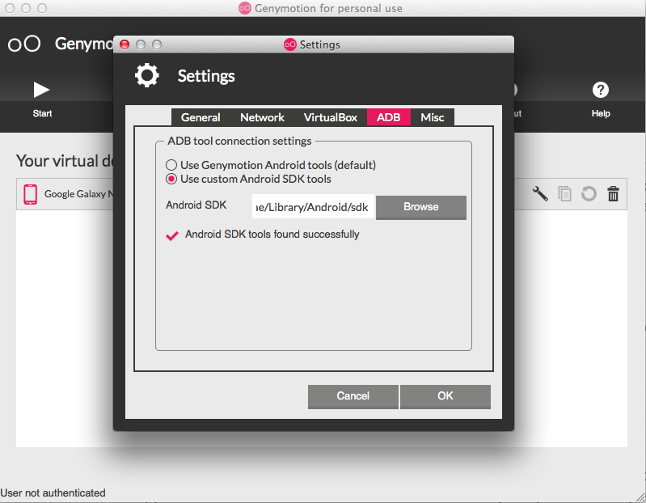Reset the virtual device with the circular arrow
646x503 pixels.
click(589, 193)
